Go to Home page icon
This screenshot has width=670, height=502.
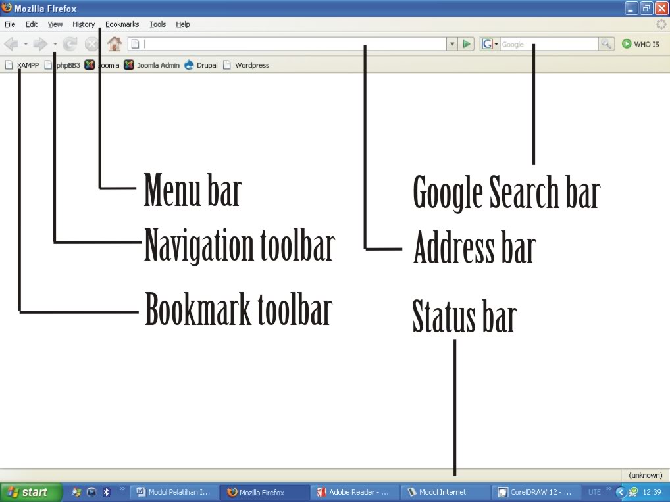point(114,43)
